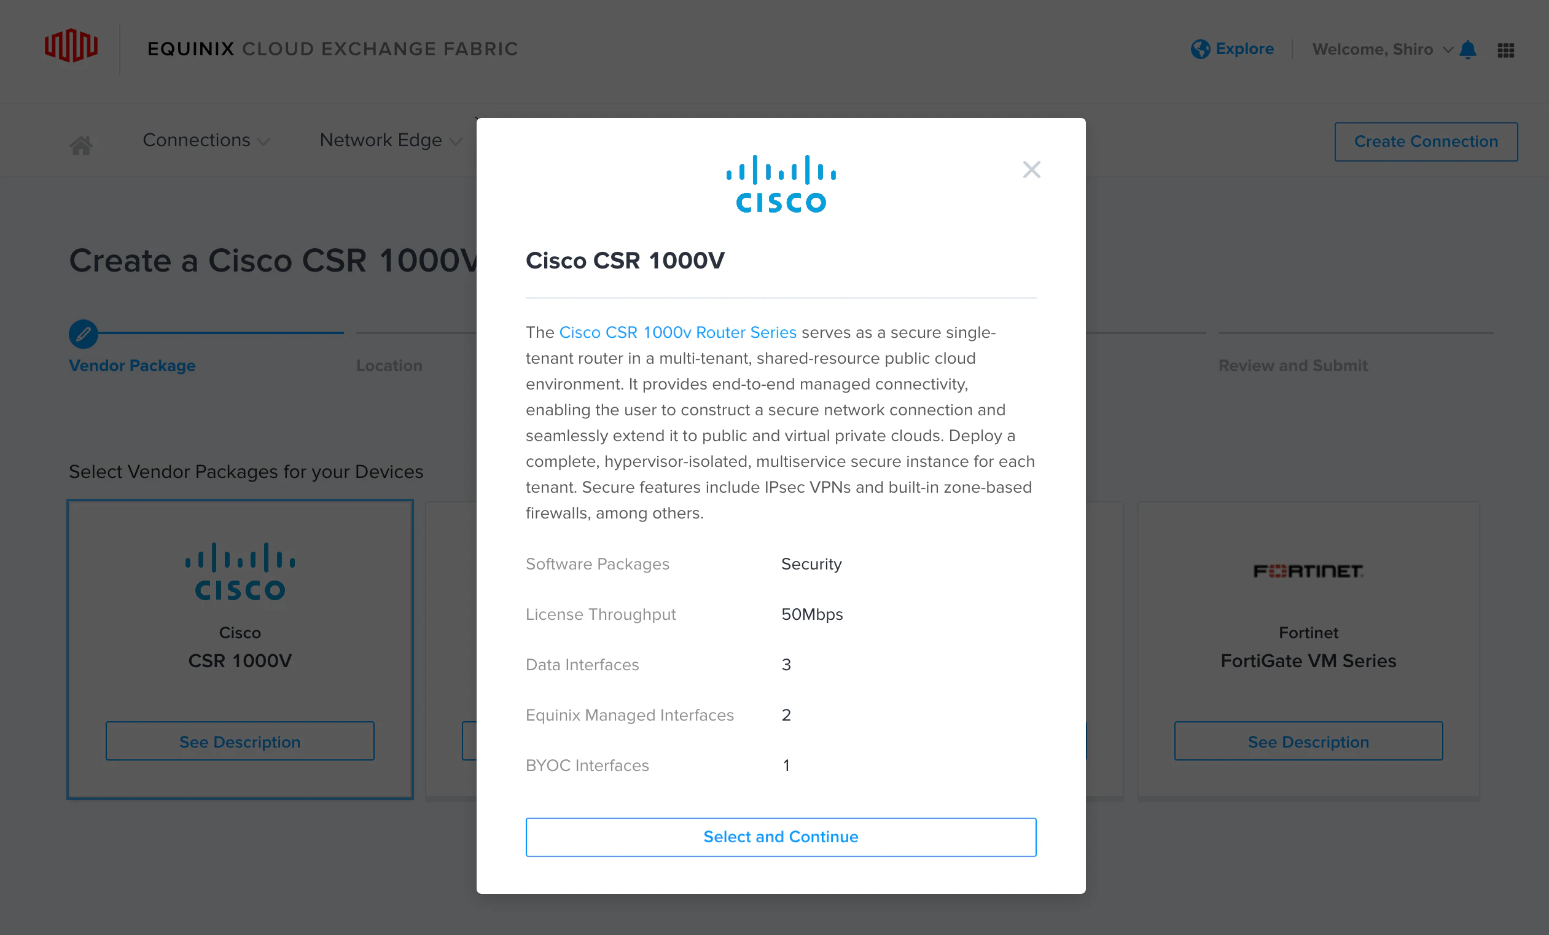Expand the Connections dropdown
Screen dimensions: 1549x935
(x=206, y=140)
